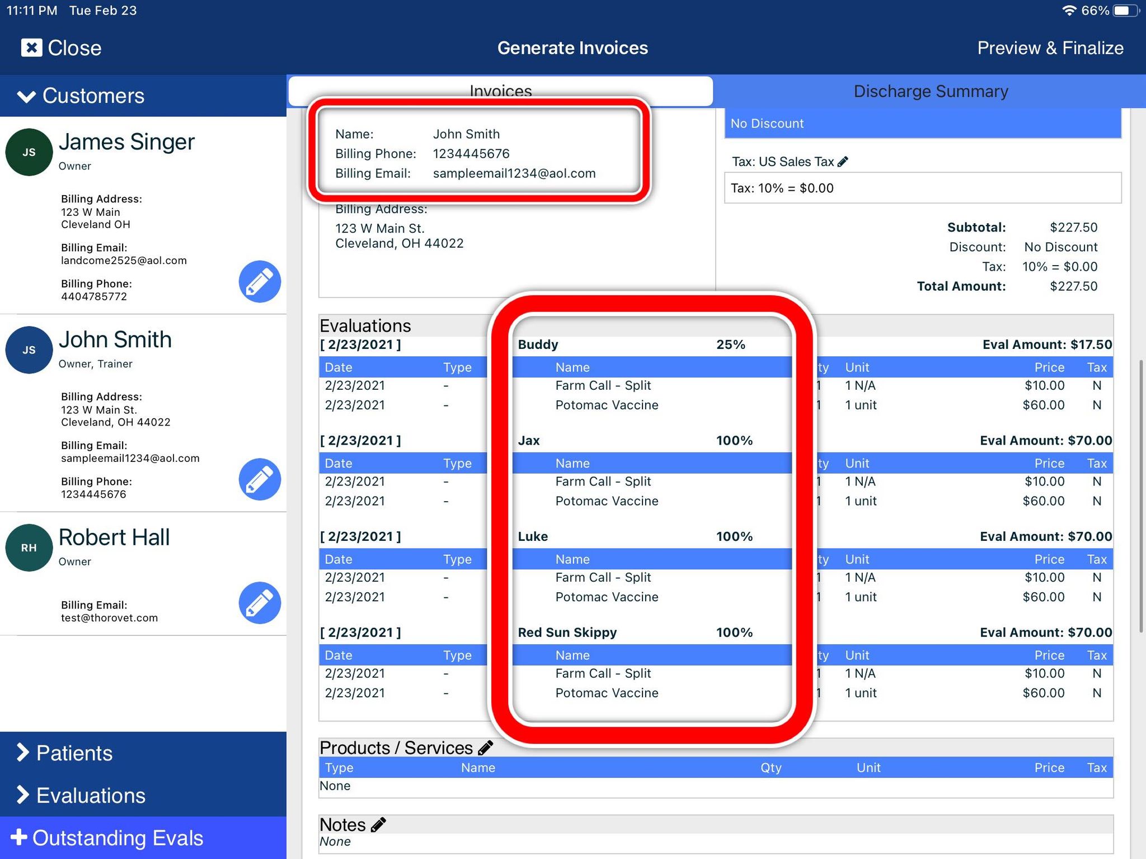Select customer James Singer avatar
1146x859 pixels.
click(29, 152)
